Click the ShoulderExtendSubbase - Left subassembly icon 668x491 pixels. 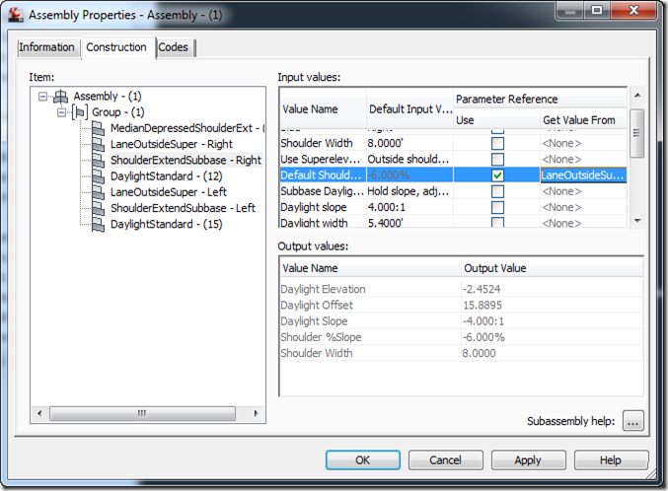[x=99, y=208]
